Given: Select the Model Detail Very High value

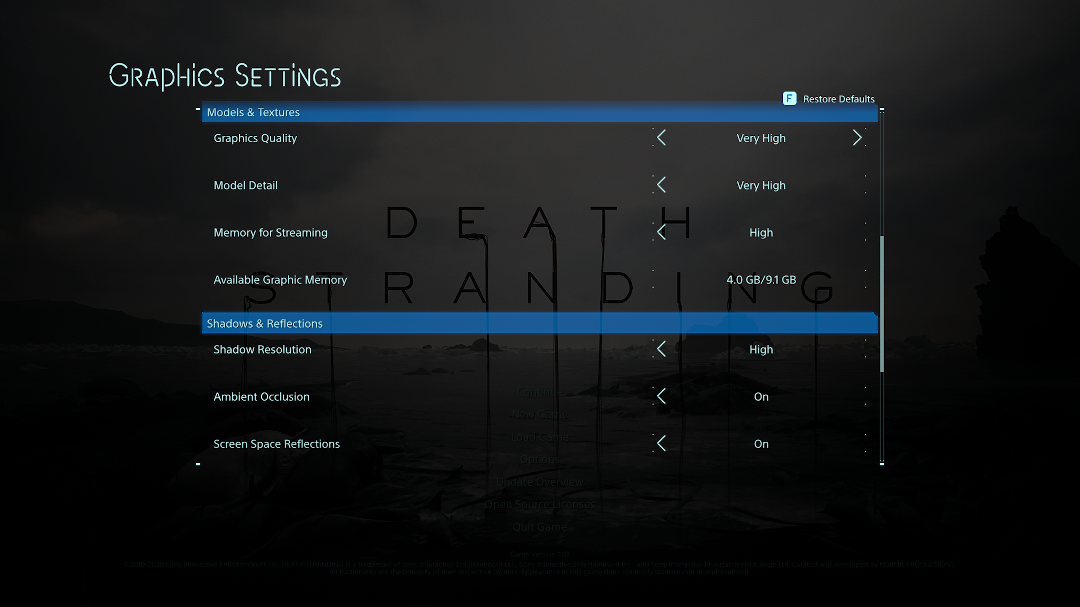Looking at the screenshot, I should click(761, 185).
